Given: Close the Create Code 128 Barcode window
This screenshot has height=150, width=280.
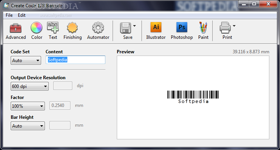Looking at the screenshot, I should coord(268,4).
